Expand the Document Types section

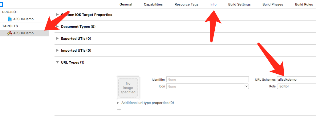(x=57, y=27)
